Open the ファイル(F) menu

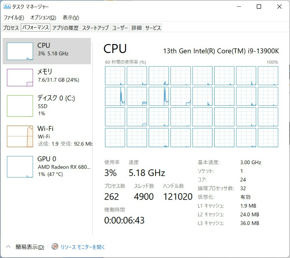pyautogui.click(x=14, y=17)
